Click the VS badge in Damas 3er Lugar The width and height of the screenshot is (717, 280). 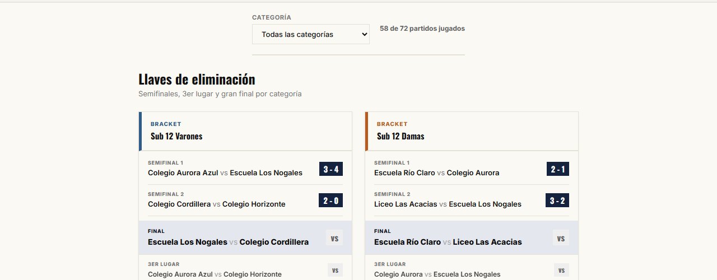pyautogui.click(x=561, y=270)
